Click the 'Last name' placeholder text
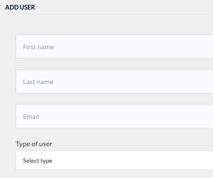213x178 pixels. tap(38, 82)
